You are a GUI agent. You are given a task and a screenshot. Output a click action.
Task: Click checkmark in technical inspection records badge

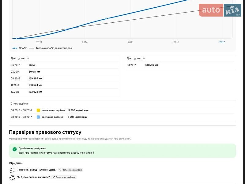61,170
